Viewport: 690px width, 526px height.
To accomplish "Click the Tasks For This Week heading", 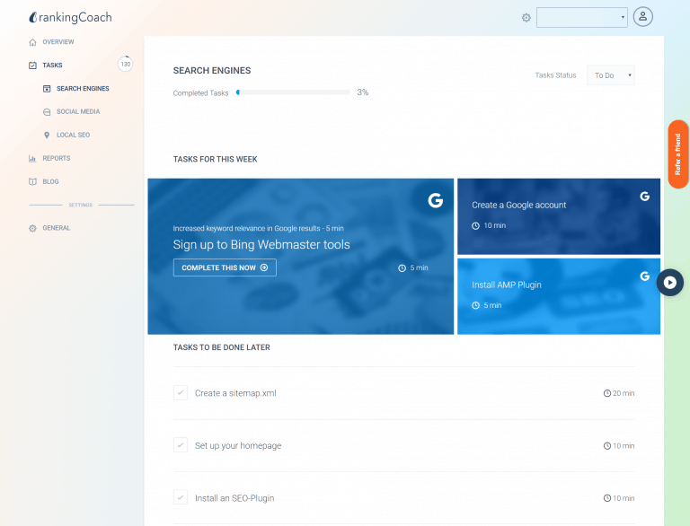I will point(216,159).
